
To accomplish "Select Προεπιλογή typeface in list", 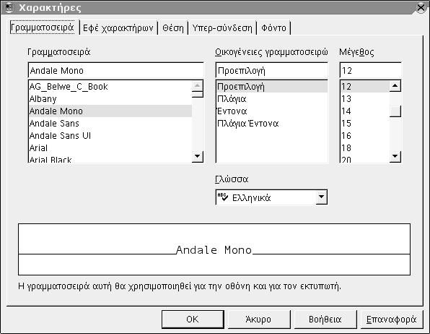I will pyautogui.click(x=272, y=87).
